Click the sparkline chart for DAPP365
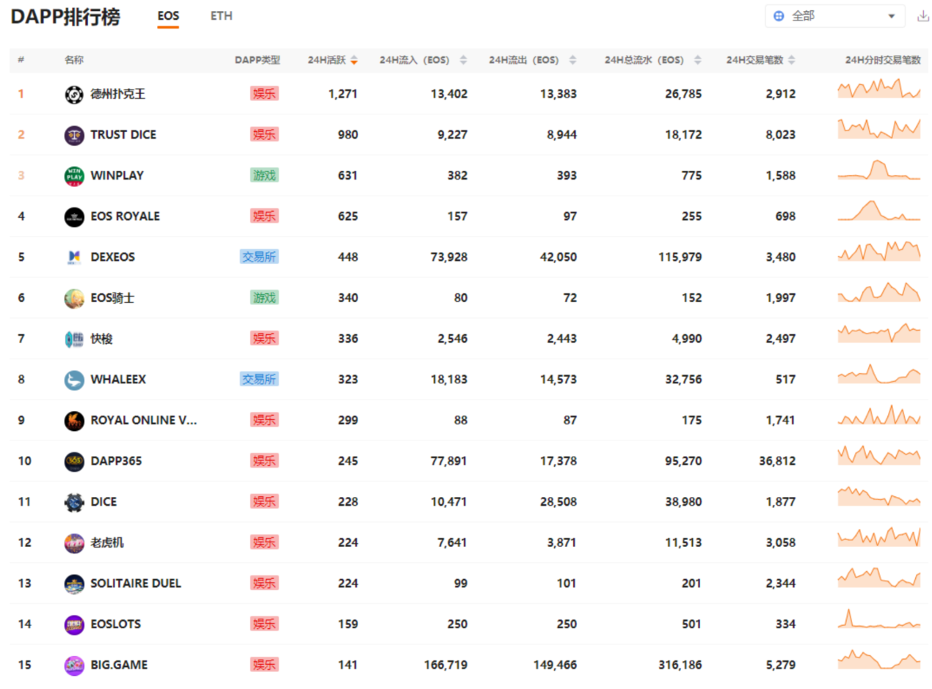Screen dimensions: 932x689 point(879,454)
